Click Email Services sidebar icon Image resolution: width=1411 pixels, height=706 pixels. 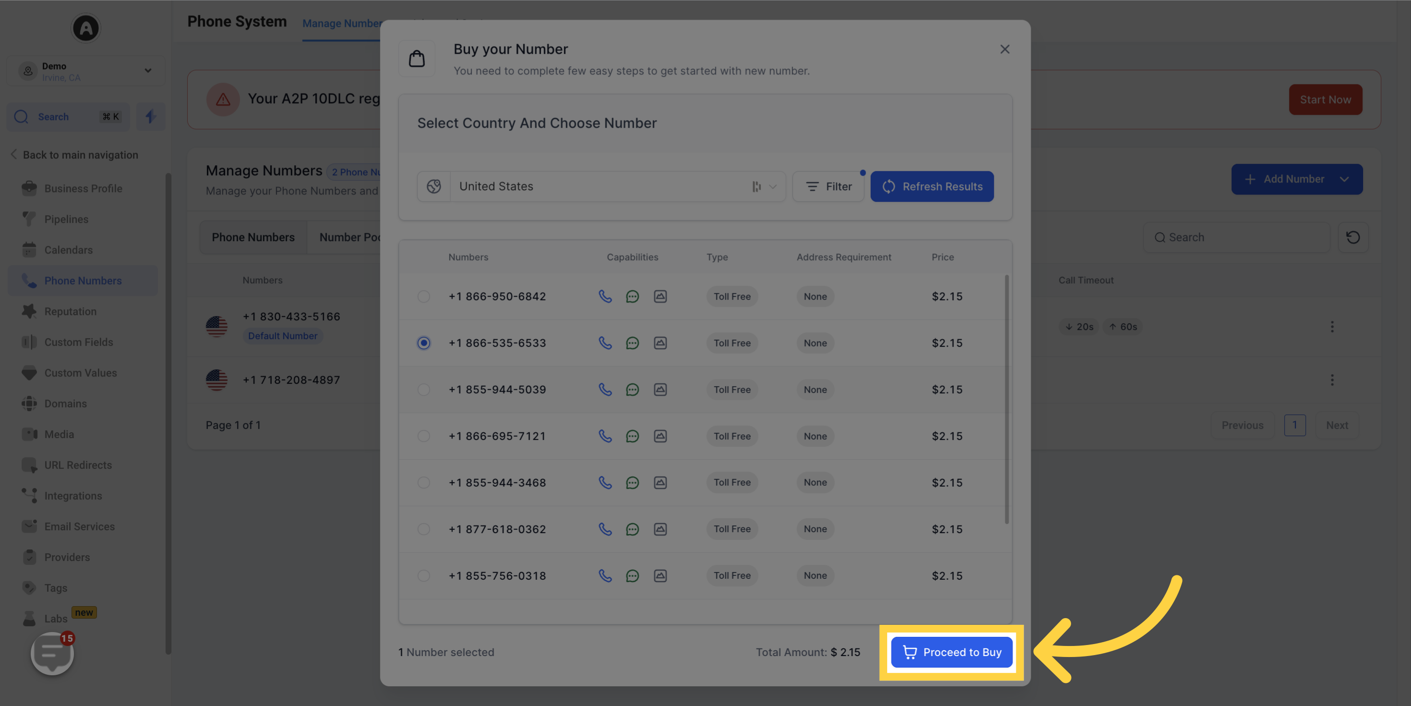click(x=29, y=526)
